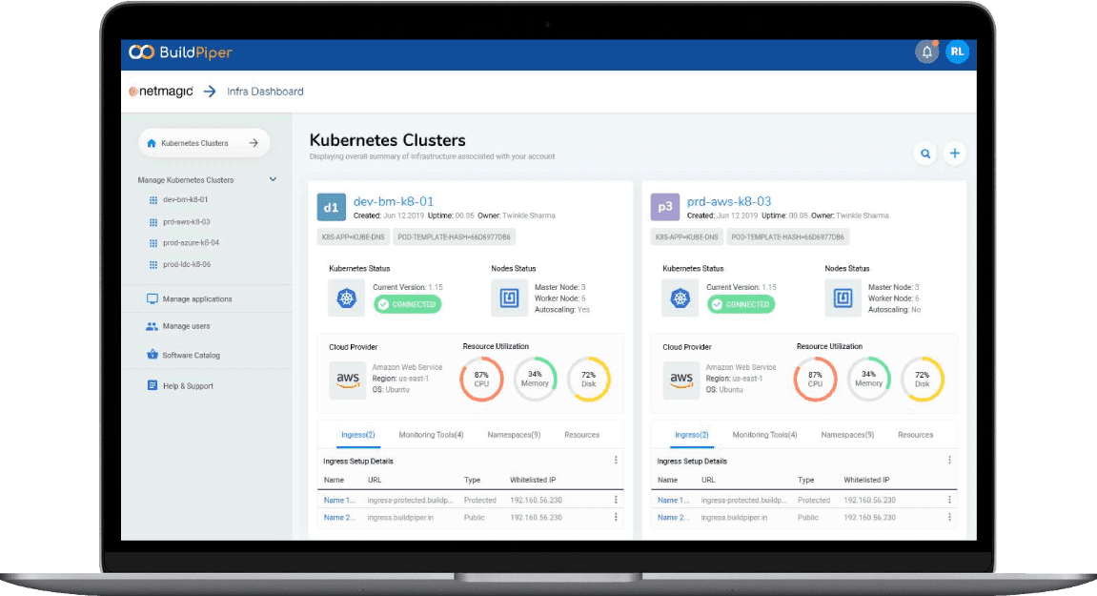The image size is (1097, 596).
Task: Open row options for Name 1 in prd-aws-k8-03
Action: [x=949, y=500]
